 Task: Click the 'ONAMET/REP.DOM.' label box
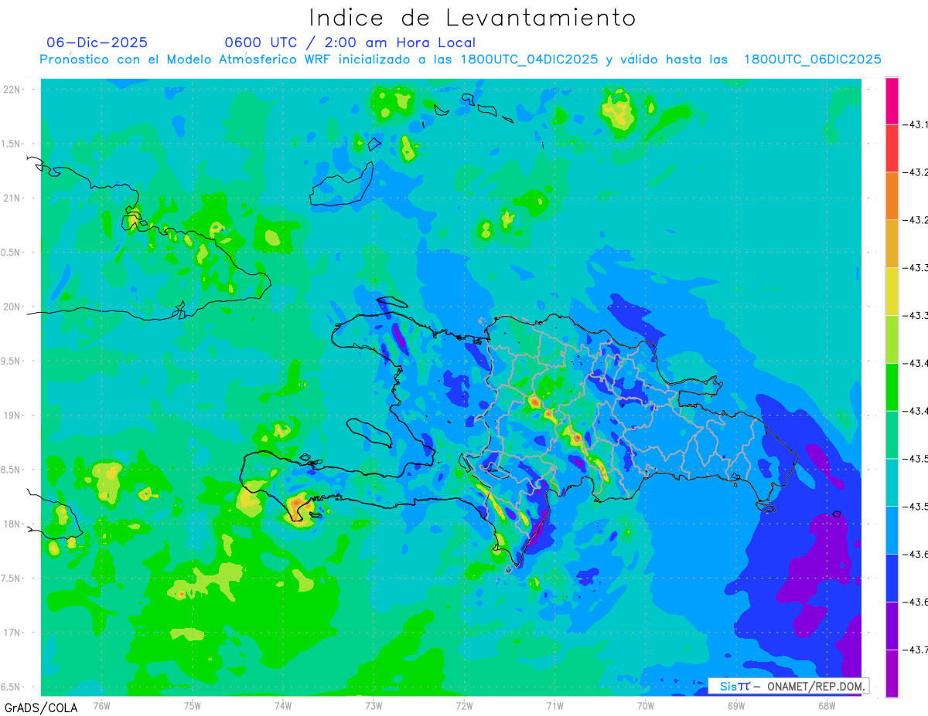[x=789, y=686]
